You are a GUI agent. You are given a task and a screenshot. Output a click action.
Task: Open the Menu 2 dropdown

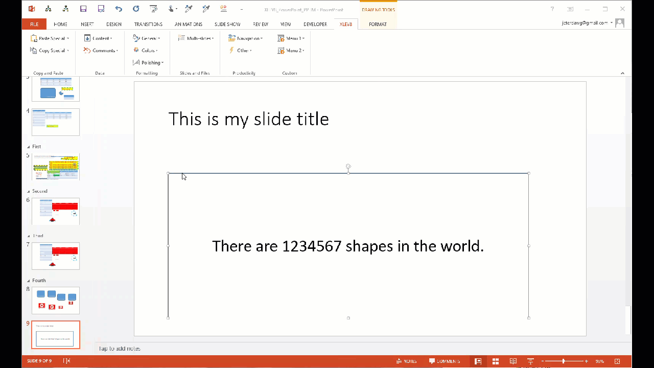(x=291, y=51)
